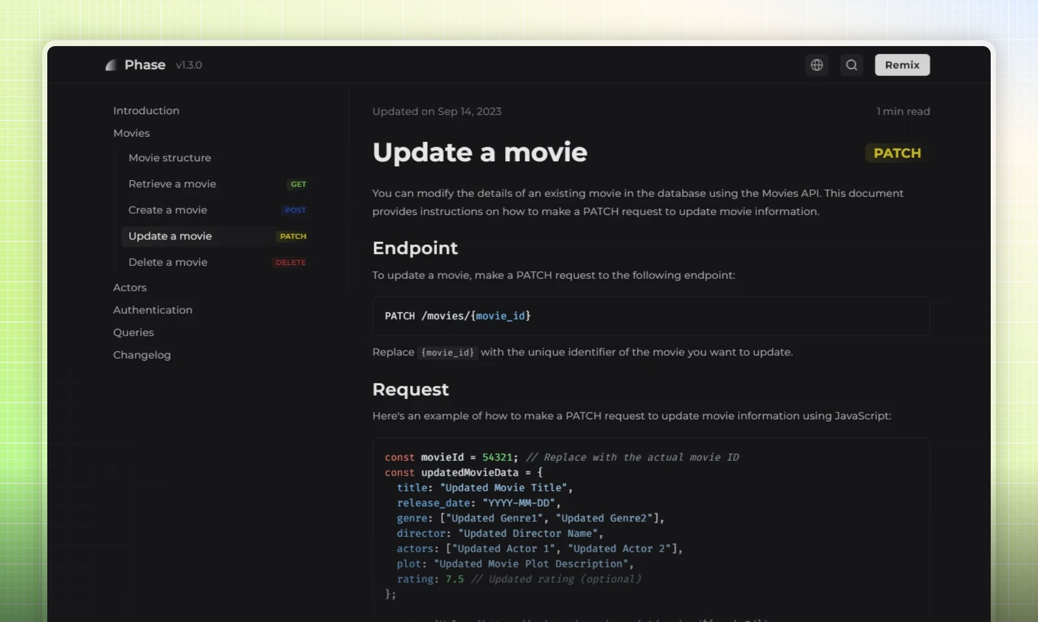Expand the Movies sidebar section
Viewport: 1038px width, 622px height.
coord(131,133)
